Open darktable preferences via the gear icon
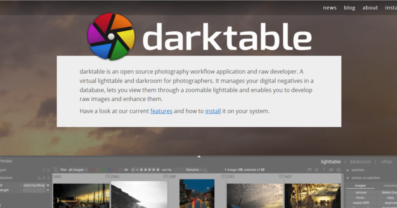The width and height of the screenshot is (397, 208). click(x=338, y=170)
